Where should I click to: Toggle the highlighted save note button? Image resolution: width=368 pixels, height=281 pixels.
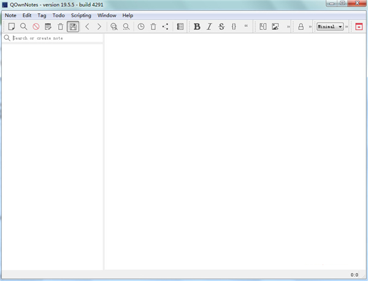(x=73, y=26)
